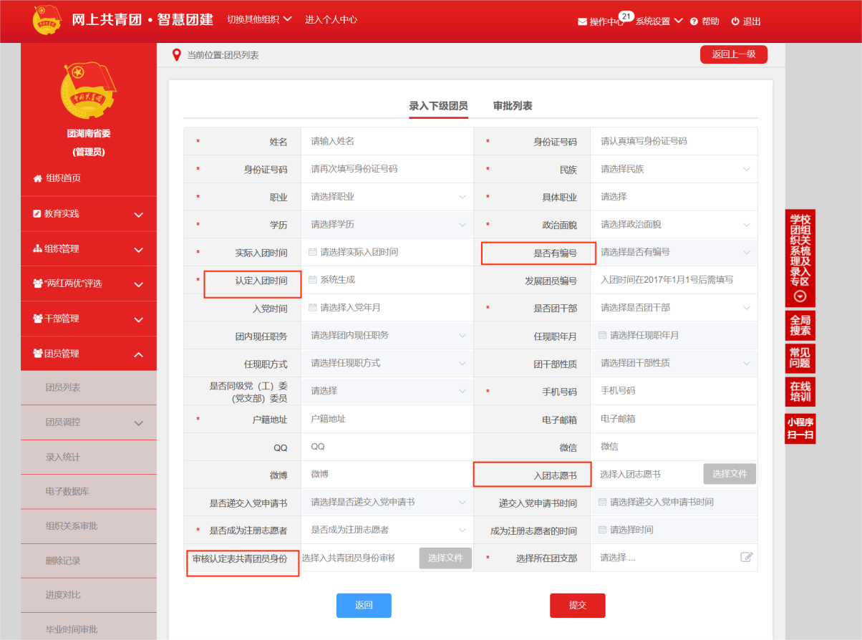Open the 民族 select dropdown
Screen dimensions: 862x640
pos(674,170)
